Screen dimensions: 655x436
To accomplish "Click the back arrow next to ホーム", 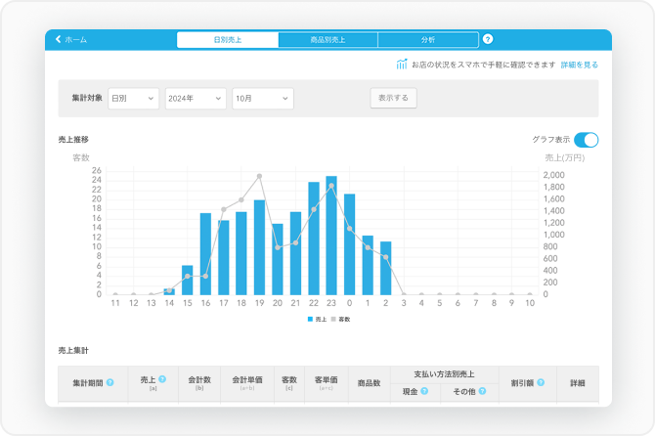I will [x=58, y=40].
